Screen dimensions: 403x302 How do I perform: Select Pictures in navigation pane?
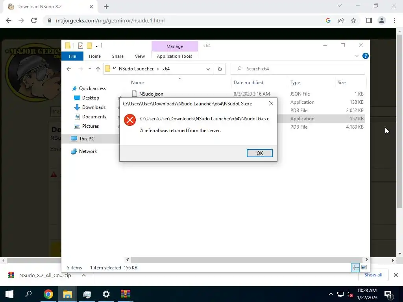[x=87, y=126]
